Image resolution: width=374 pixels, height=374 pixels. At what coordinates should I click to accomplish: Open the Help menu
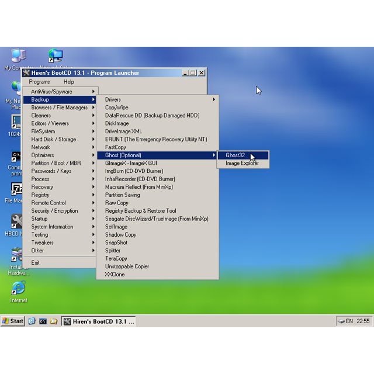(69, 82)
